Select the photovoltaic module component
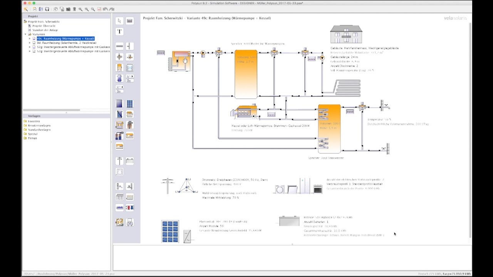Viewport: 493px width, 277px height. point(130,103)
